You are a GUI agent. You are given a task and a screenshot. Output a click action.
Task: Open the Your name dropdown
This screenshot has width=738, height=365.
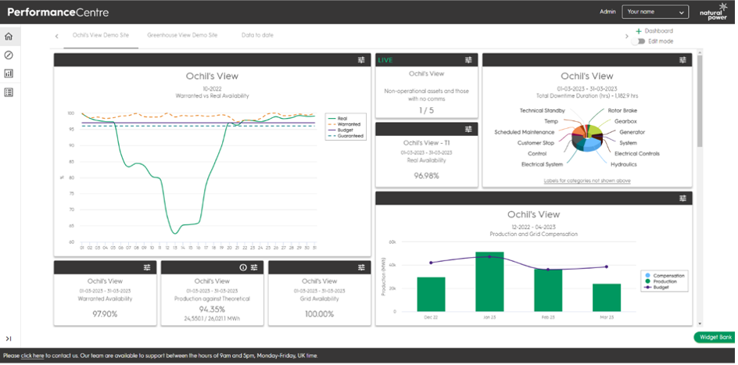pyautogui.click(x=655, y=12)
